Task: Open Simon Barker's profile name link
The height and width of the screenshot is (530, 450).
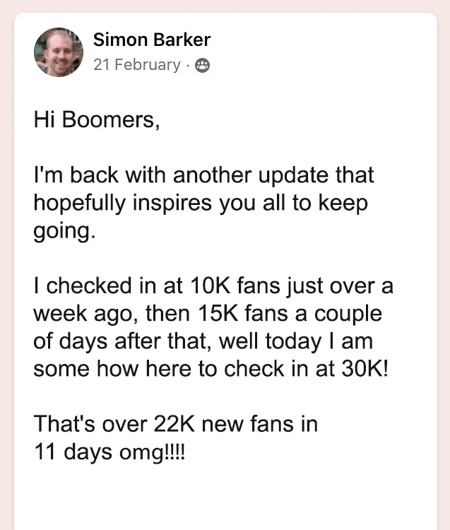Action: (x=152, y=40)
